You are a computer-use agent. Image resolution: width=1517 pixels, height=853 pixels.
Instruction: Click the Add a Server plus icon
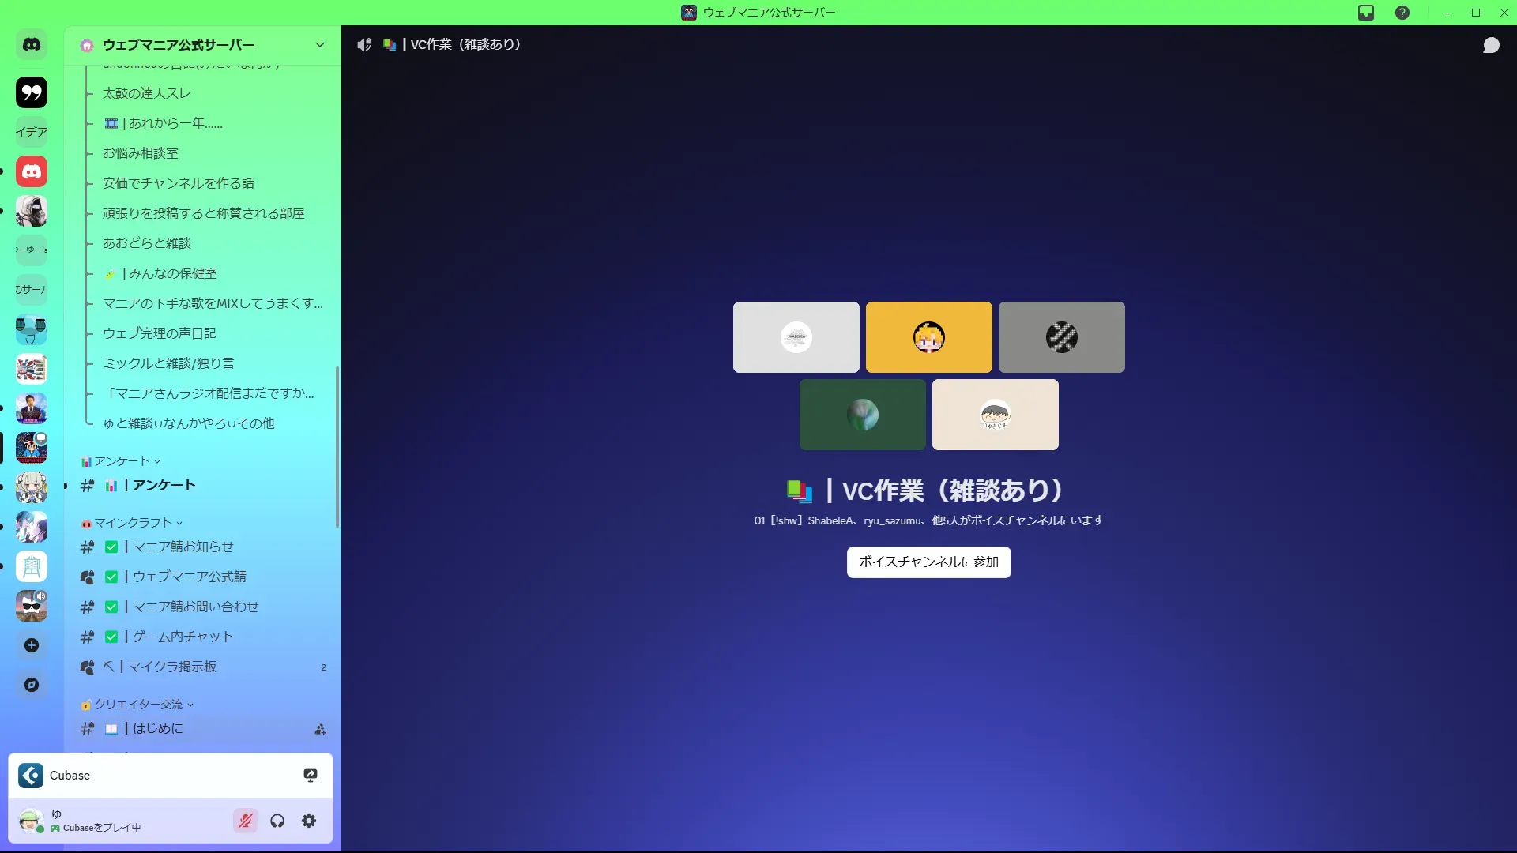pyautogui.click(x=32, y=645)
